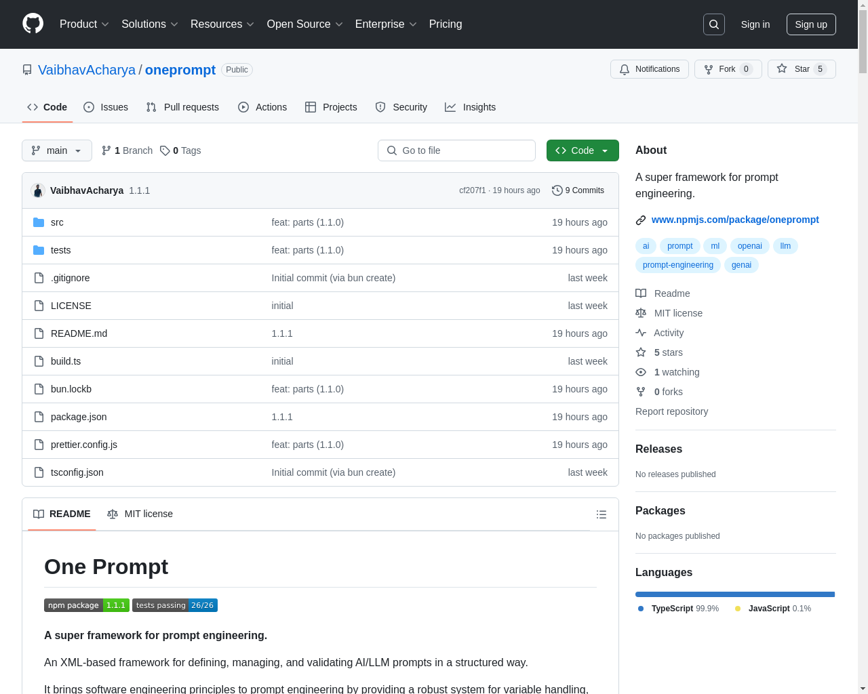The width and height of the screenshot is (868, 694).
Task: Click the cf207f1 commit hash
Action: pyautogui.click(x=473, y=190)
